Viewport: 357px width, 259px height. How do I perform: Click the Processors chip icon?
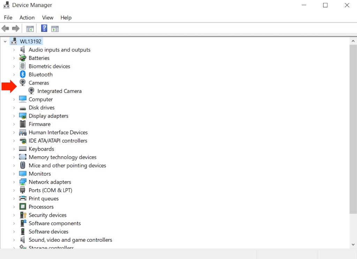pos(23,207)
